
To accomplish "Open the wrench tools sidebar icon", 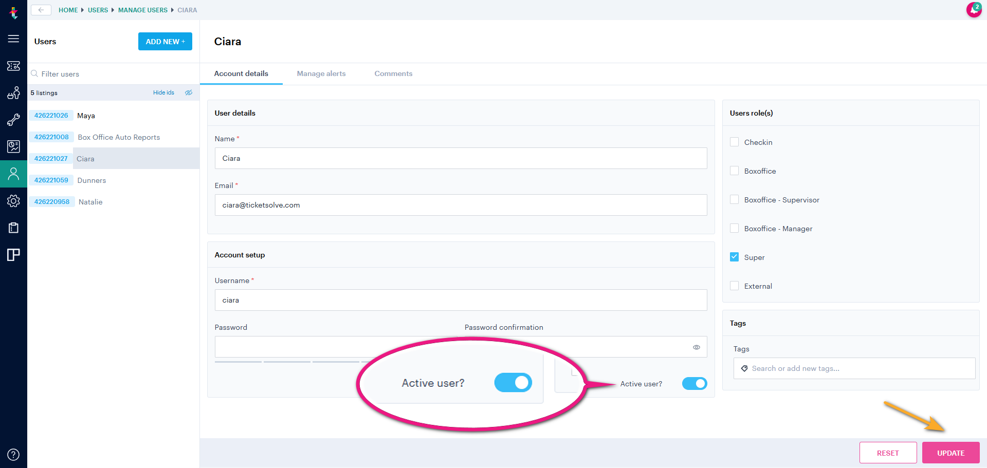I will point(13,120).
